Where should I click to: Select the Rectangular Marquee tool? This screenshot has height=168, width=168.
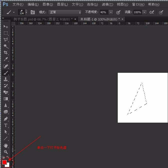click(x=5, y=33)
